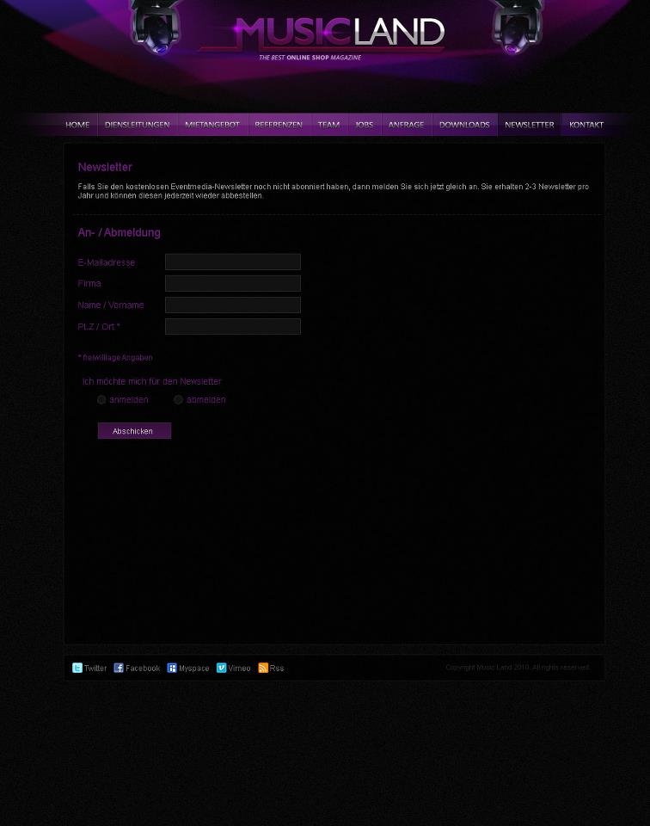Go to the Dienstleistungen page

coord(137,125)
